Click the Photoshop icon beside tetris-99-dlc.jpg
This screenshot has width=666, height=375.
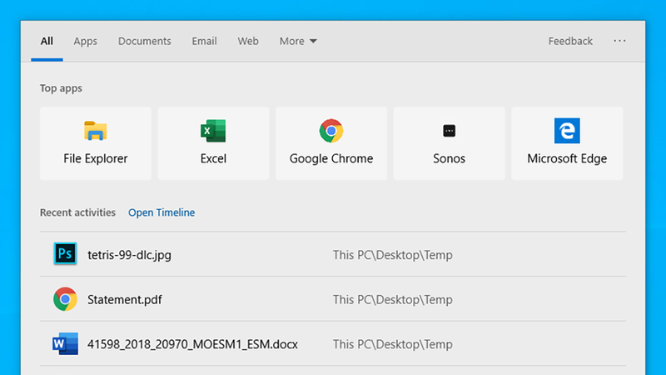(65, 254)
